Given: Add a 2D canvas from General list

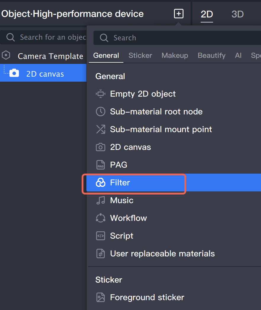Looking at the screenshot, I should click(130, 147).
